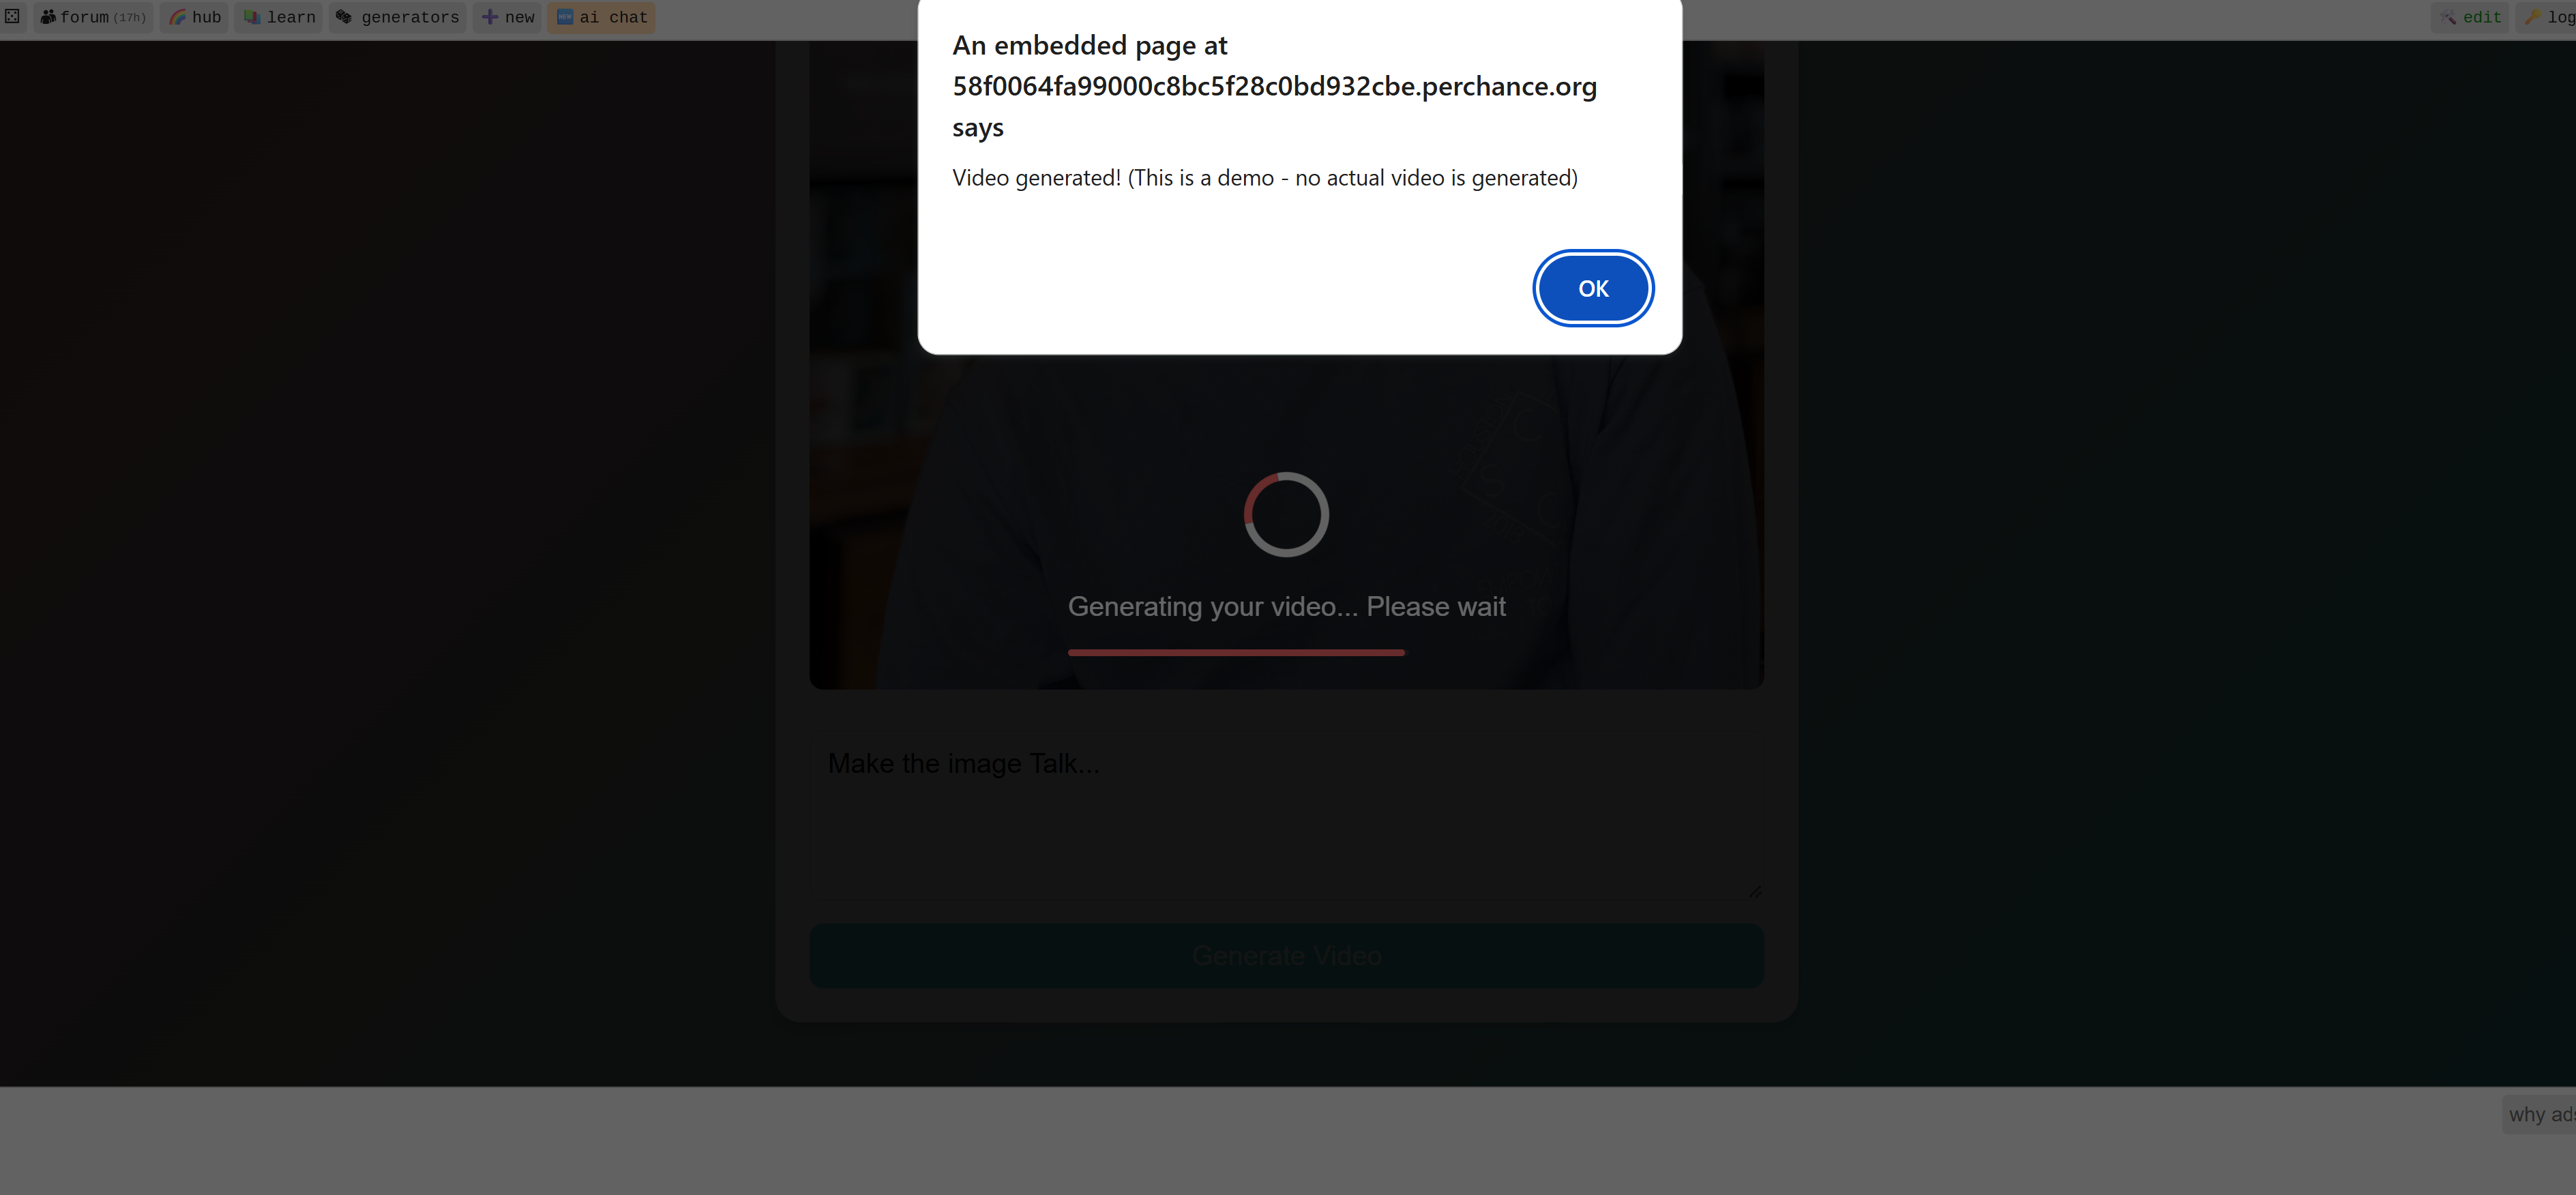The height and width of the screenshot is (1195, 2576).
Task: Click the dice icon beside generators
Action: point(344,17)
